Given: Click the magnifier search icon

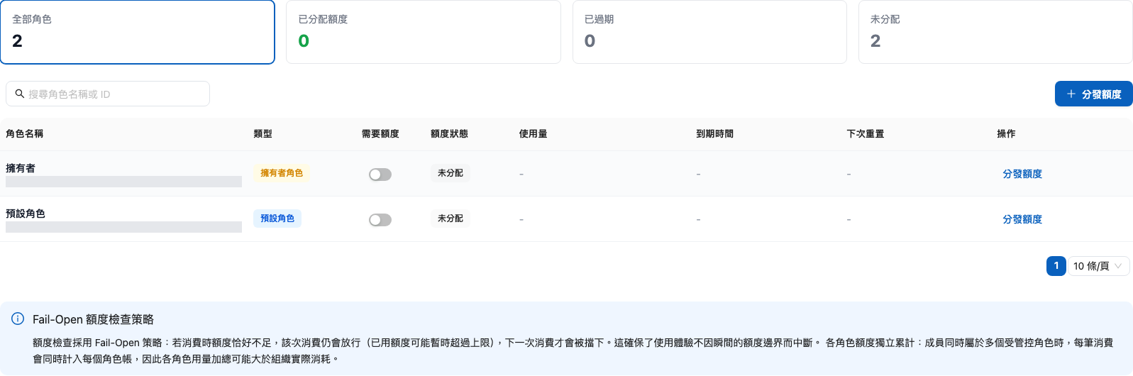Looking at the screenshot, I should (20, 94).
